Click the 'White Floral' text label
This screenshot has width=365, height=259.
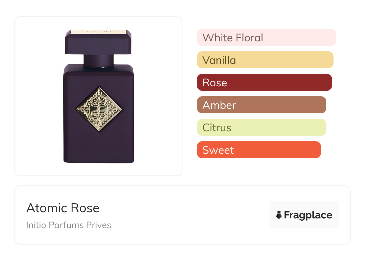coord(233,38)
